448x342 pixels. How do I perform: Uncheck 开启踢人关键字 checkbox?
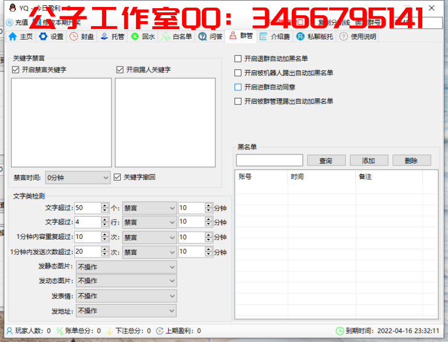(x=120, y=70)
